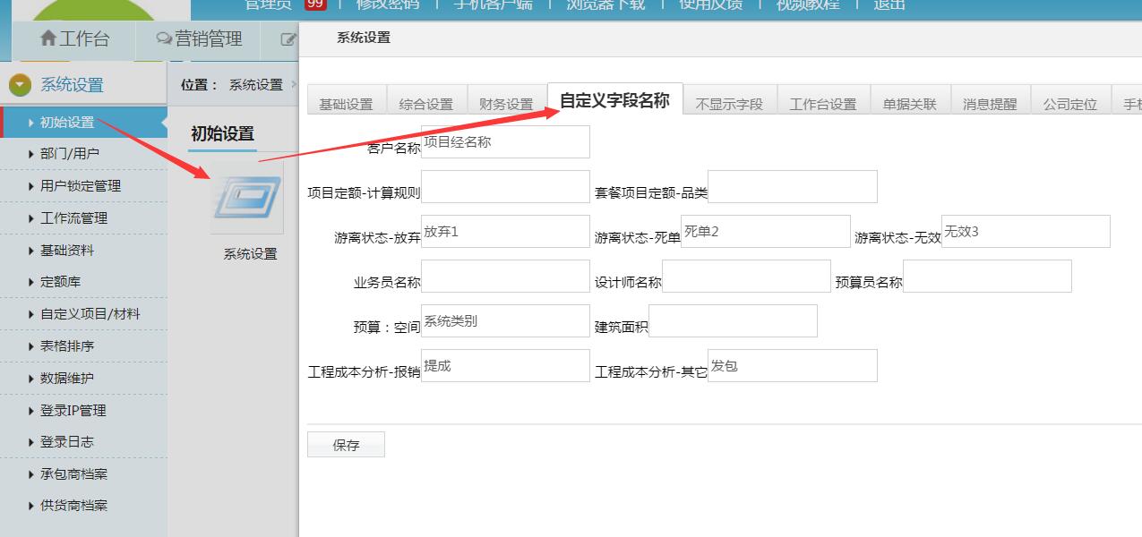Open the 财务设置 tab

[506, 104]
